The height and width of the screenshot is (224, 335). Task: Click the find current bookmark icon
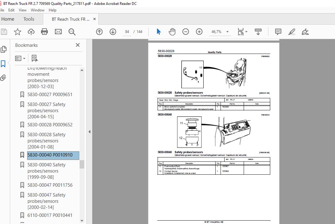click(35, 58)
